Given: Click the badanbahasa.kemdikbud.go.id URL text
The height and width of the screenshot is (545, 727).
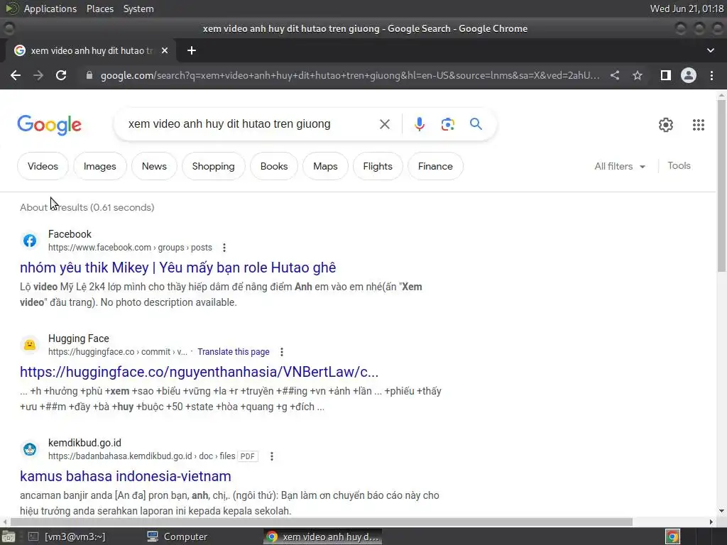Looking at the screenshot, I should 141,456.
